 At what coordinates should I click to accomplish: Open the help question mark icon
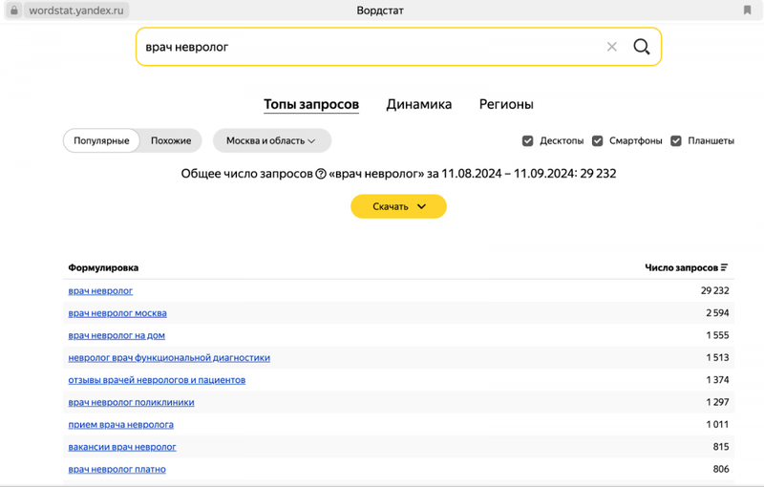[x=321, y=174]
